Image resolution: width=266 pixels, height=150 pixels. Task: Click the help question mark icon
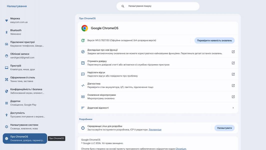[83, 63]
